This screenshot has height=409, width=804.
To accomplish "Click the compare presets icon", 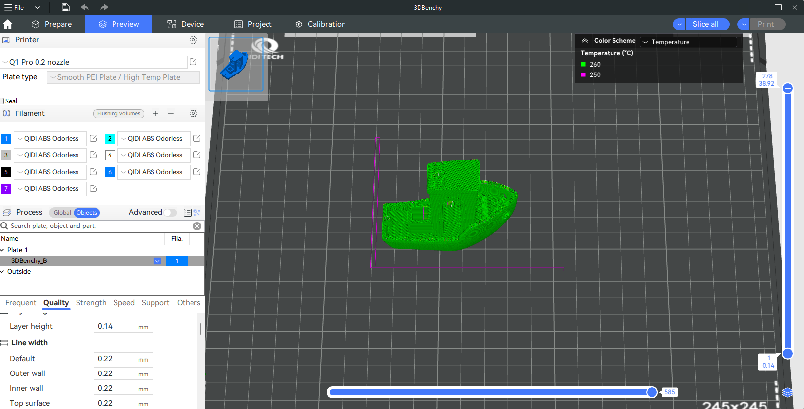I will [x=197, y=213].
